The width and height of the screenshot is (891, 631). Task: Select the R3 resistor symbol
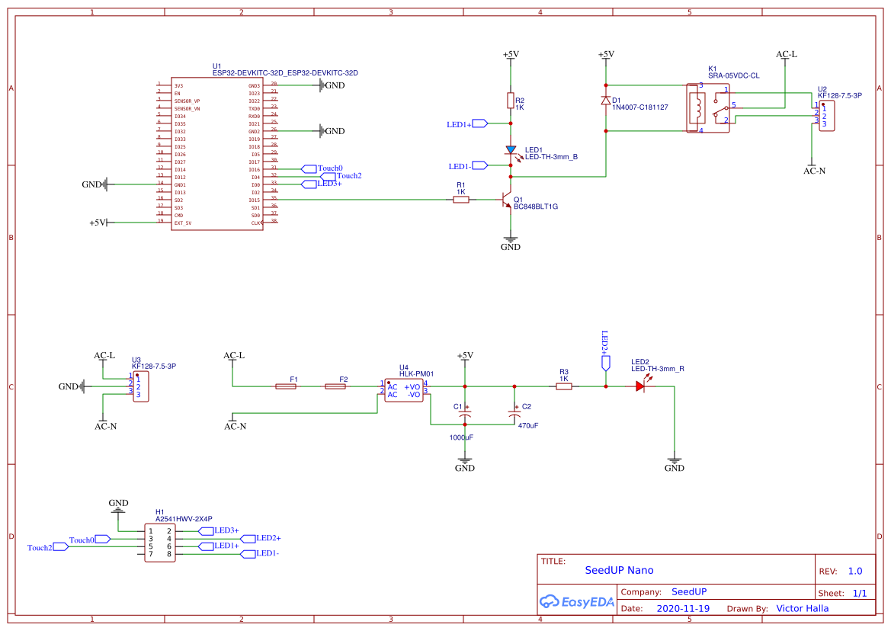click(564, 386)
